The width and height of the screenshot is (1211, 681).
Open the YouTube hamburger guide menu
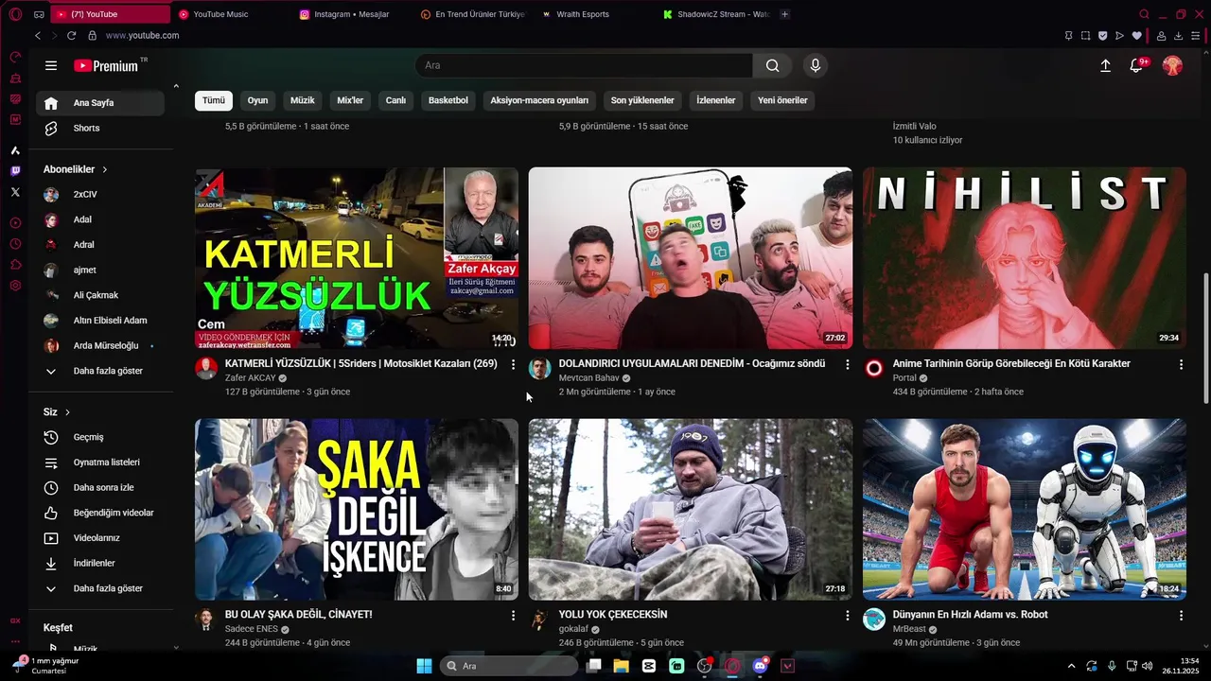[51, 65]
